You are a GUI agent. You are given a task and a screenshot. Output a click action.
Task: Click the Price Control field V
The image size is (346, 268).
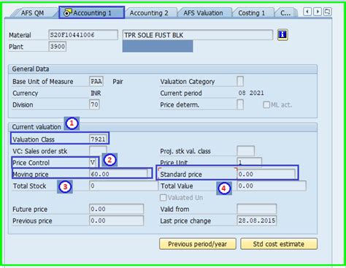click(x=93, y=162)
